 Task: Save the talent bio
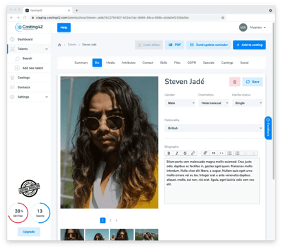tap(252, 82)
